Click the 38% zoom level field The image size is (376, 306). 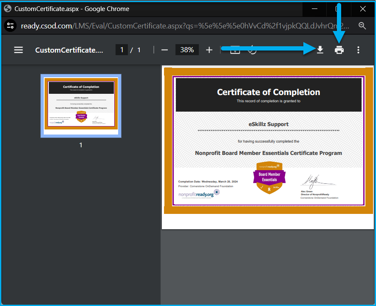187,50
